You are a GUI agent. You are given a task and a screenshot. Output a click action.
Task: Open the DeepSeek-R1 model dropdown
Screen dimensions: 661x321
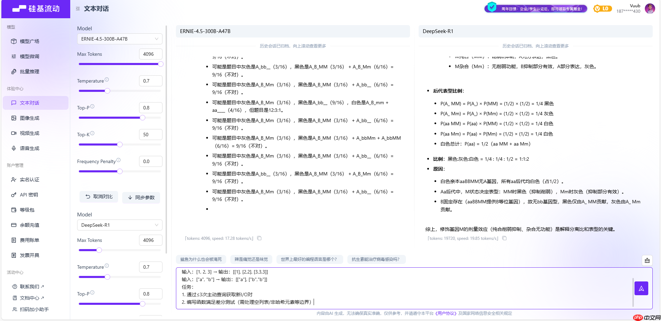[x=119, y=225]
